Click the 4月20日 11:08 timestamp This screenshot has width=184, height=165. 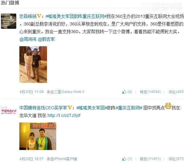[x=31, y=92]
